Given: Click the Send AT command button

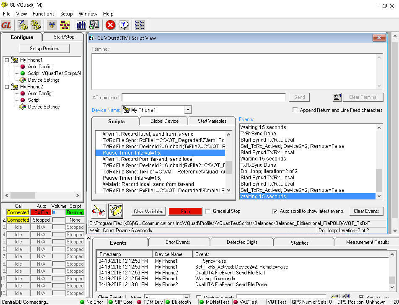Looking at the screenshot, I should pyautogui.click(x=299, y=97).
